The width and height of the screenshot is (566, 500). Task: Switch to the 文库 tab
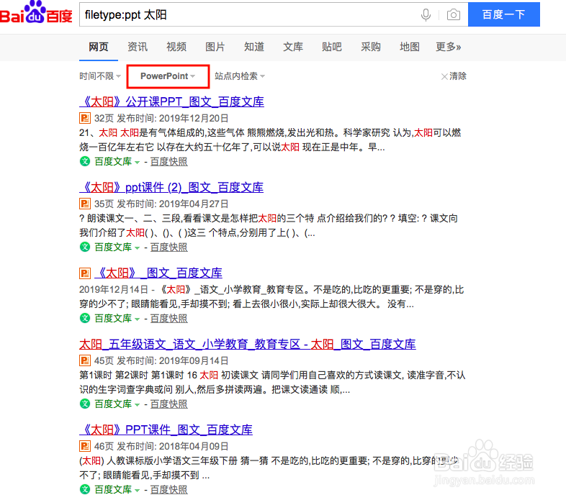[293, 47]
